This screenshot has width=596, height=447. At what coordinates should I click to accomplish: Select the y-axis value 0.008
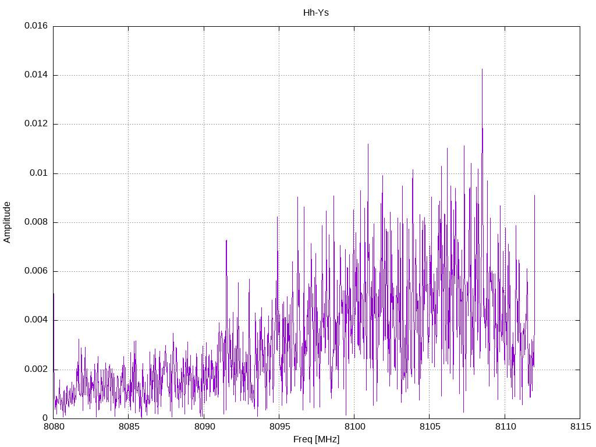(36, 222)
